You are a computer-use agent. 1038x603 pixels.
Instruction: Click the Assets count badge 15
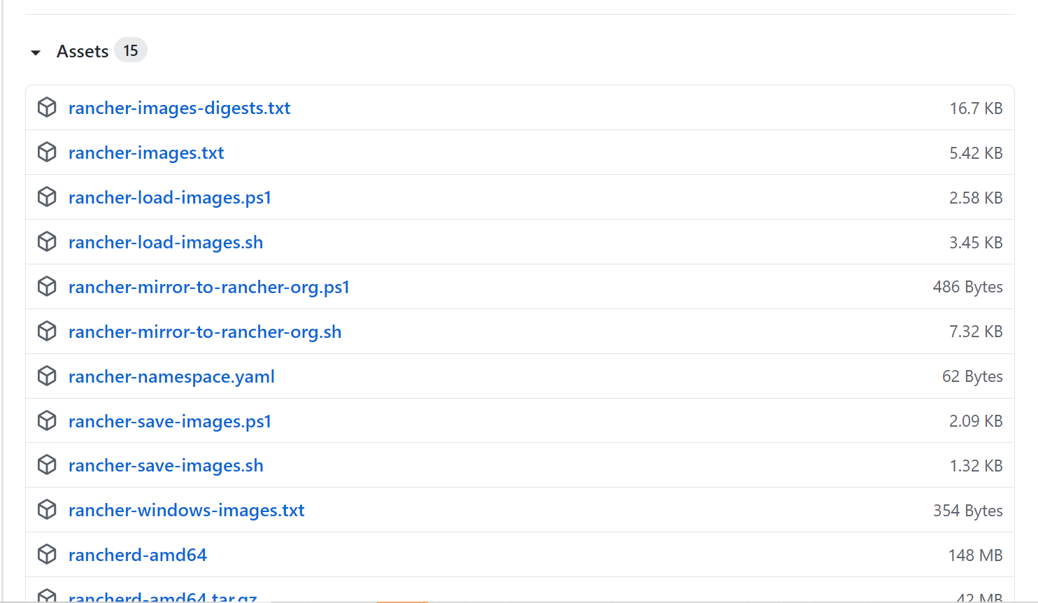click(x=131, y=50)
